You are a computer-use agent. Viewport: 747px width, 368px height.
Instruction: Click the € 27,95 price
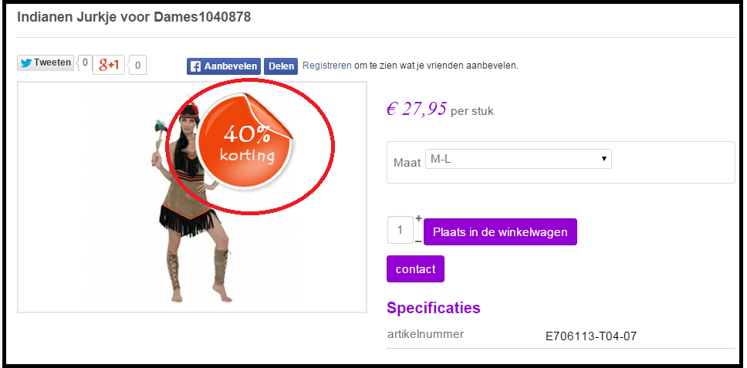coord(417,109)
